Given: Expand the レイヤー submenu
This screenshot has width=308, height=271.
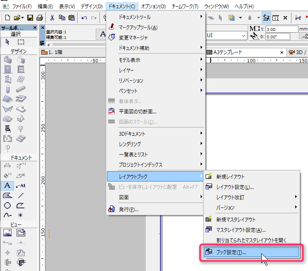Looking at the screenshot, I should 155,70.
